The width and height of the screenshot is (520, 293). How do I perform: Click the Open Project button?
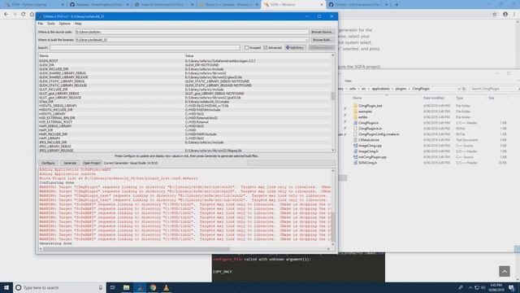pos(92,163)
